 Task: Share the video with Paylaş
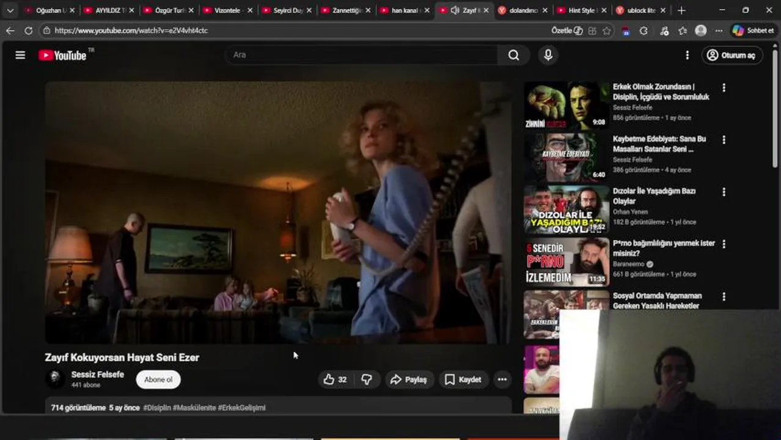pyautogui.click(x=409, y=380)
